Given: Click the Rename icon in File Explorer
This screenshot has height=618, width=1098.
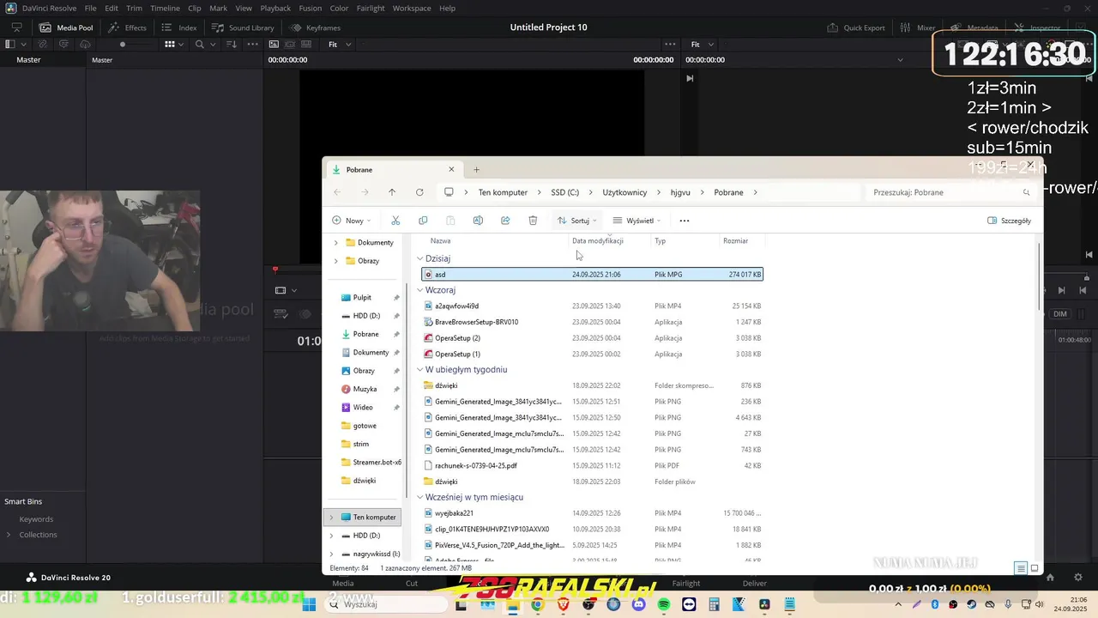Looking at the screenshot, I should click(478, 221).
